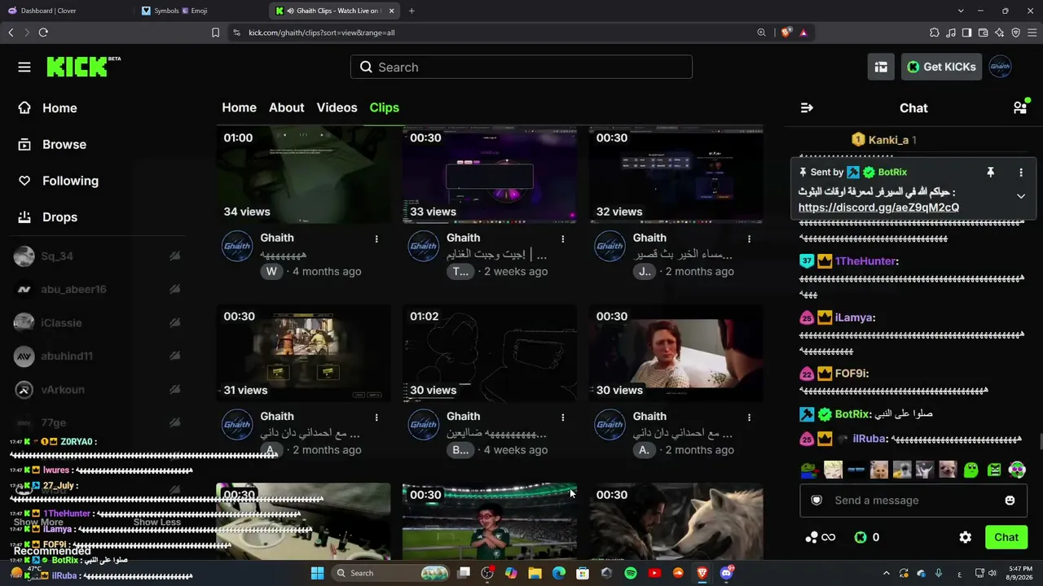Open the KICKs gift balance icon
This screenshot has height=586, width=1043.
[x=866, y=537]
